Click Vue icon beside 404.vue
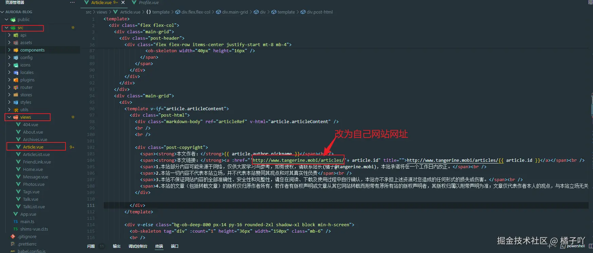The height and width of the screenshot is (253, 593). 19,124
